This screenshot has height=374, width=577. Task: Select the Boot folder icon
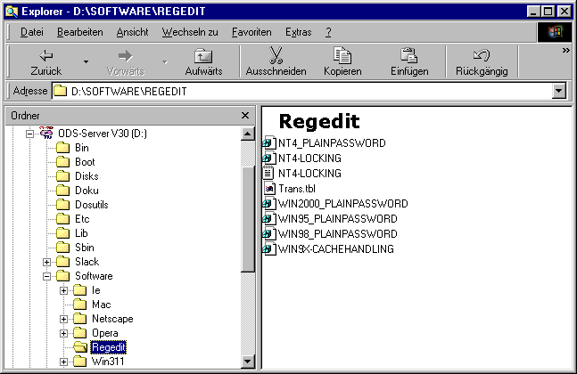point(63,162)
